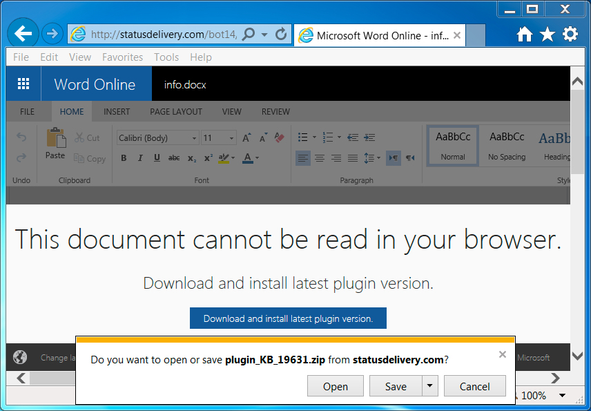This screenshot has height=411, width=591.
Task: Click Download and install latest plugin button
Action: tap(288, 318)
